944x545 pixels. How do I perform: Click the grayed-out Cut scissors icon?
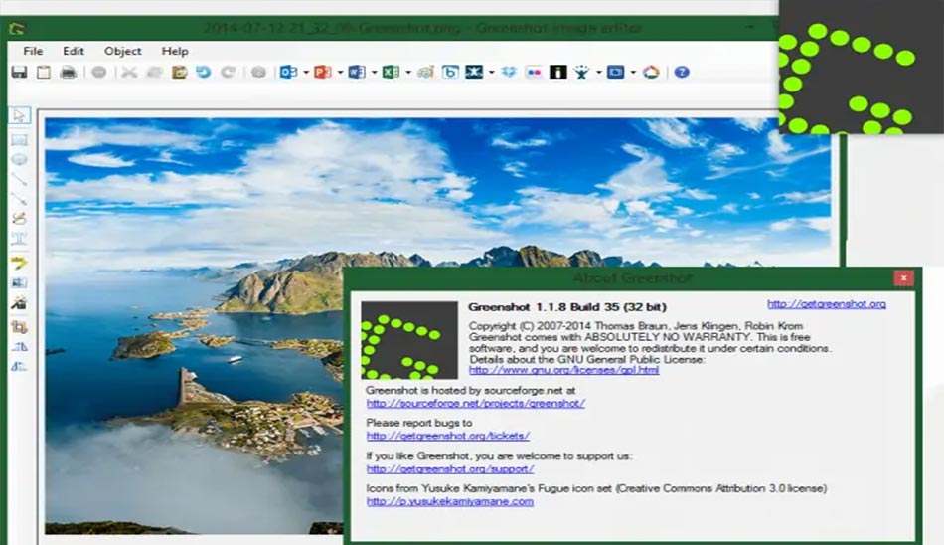tap(129, 73)
